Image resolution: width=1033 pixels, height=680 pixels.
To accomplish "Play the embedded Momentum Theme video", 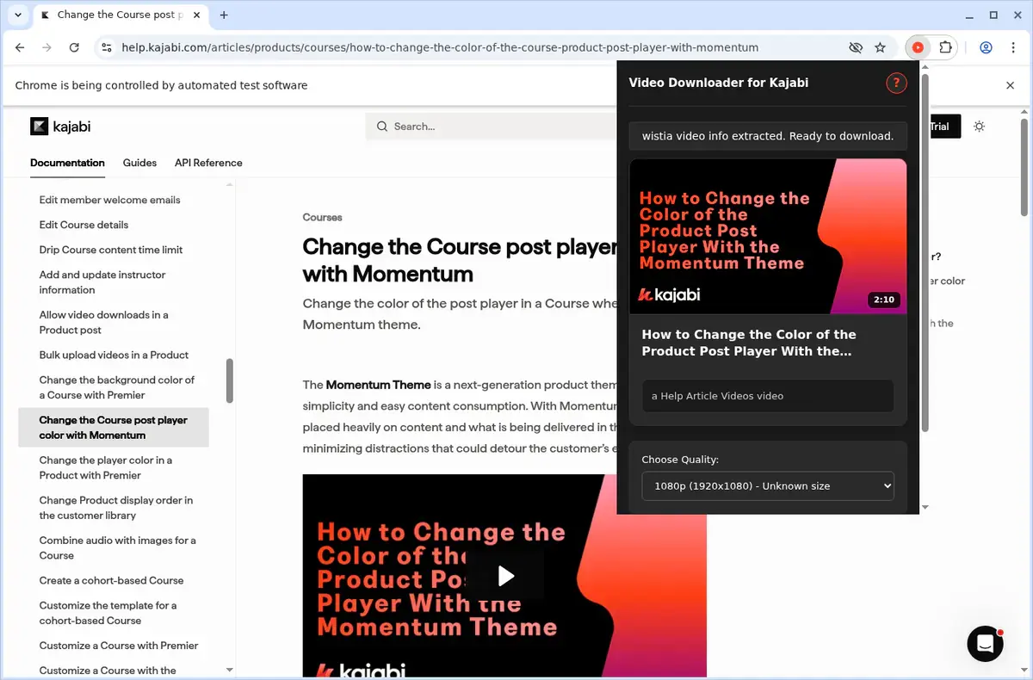I will click(x=506, y=576).
